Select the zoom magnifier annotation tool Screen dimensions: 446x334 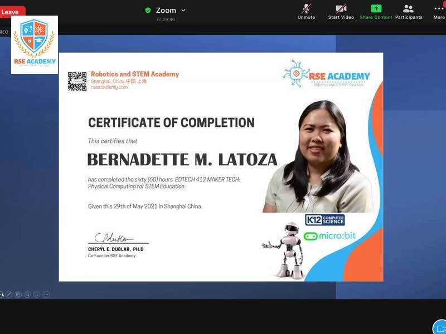tap(27, 294)
